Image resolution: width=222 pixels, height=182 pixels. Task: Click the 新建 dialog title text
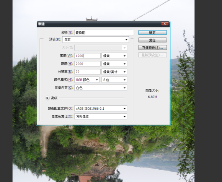tap(41, 24)
